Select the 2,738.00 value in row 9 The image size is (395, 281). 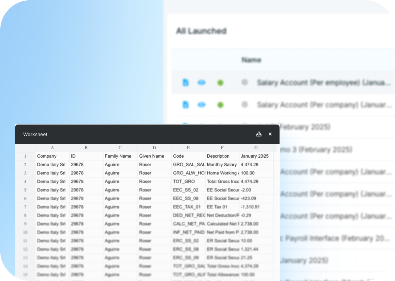[256, 224]
